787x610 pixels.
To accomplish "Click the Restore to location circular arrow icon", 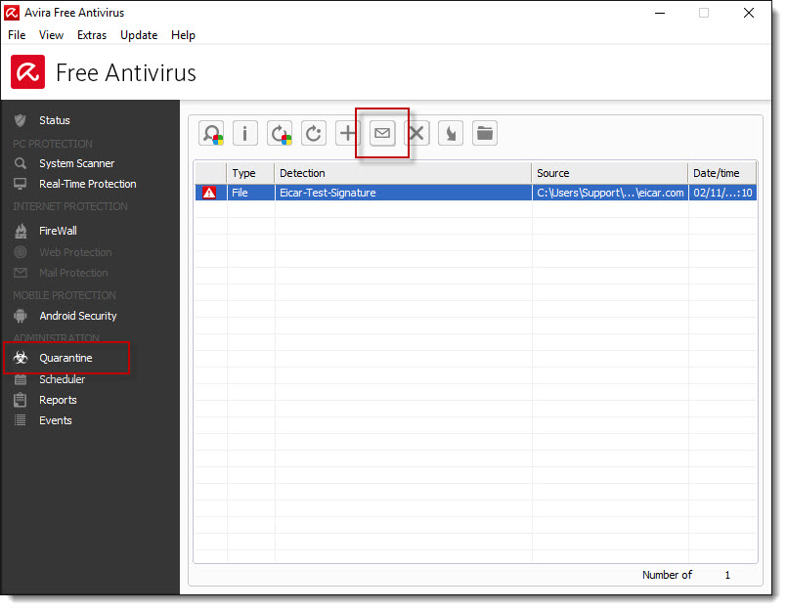I will pos(314,134).
